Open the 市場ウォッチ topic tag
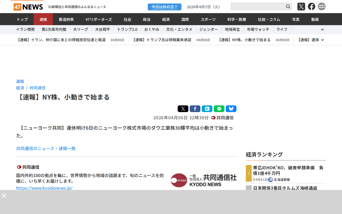The image size is (342, 214). point(258,29)
